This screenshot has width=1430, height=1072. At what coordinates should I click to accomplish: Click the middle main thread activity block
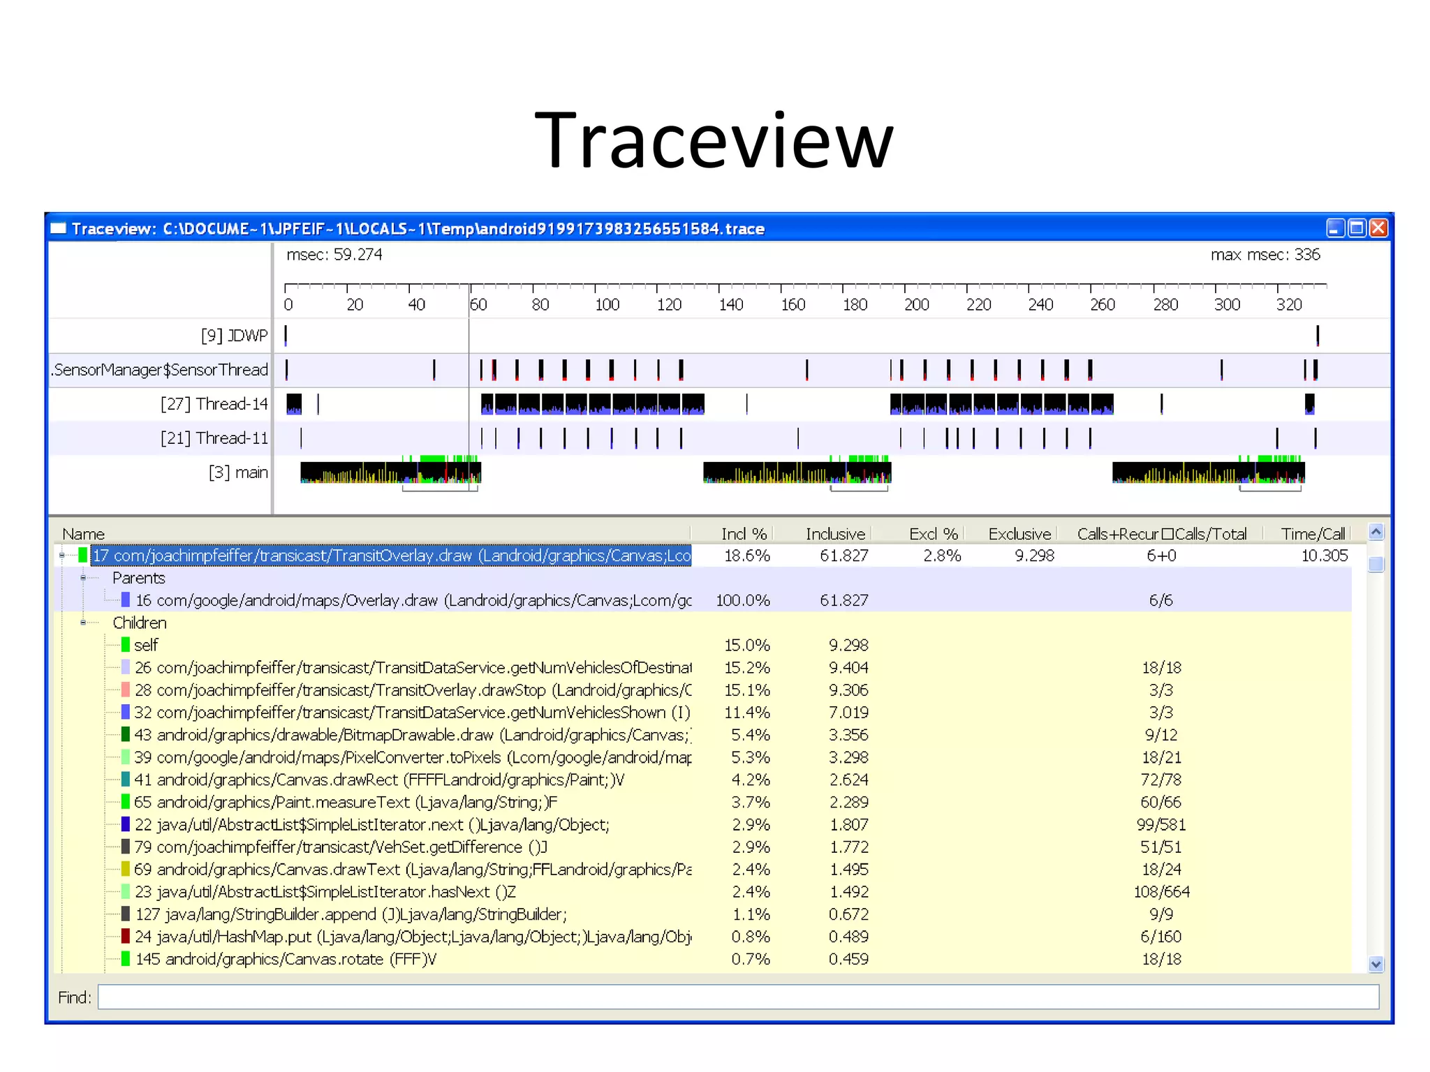(797, 472)
